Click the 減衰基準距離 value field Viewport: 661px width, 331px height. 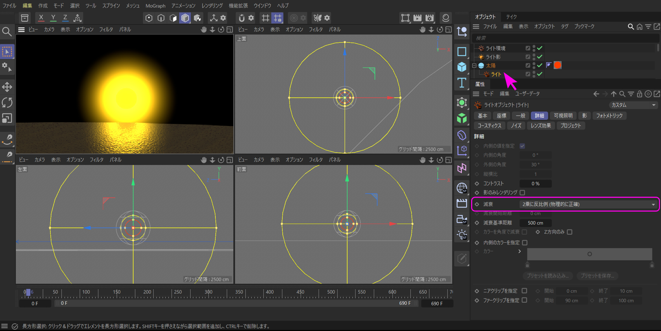point(535,223)
